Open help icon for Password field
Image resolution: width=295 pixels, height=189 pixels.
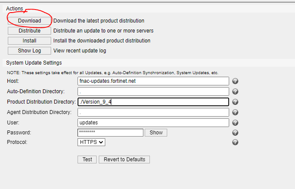point(235,133)
